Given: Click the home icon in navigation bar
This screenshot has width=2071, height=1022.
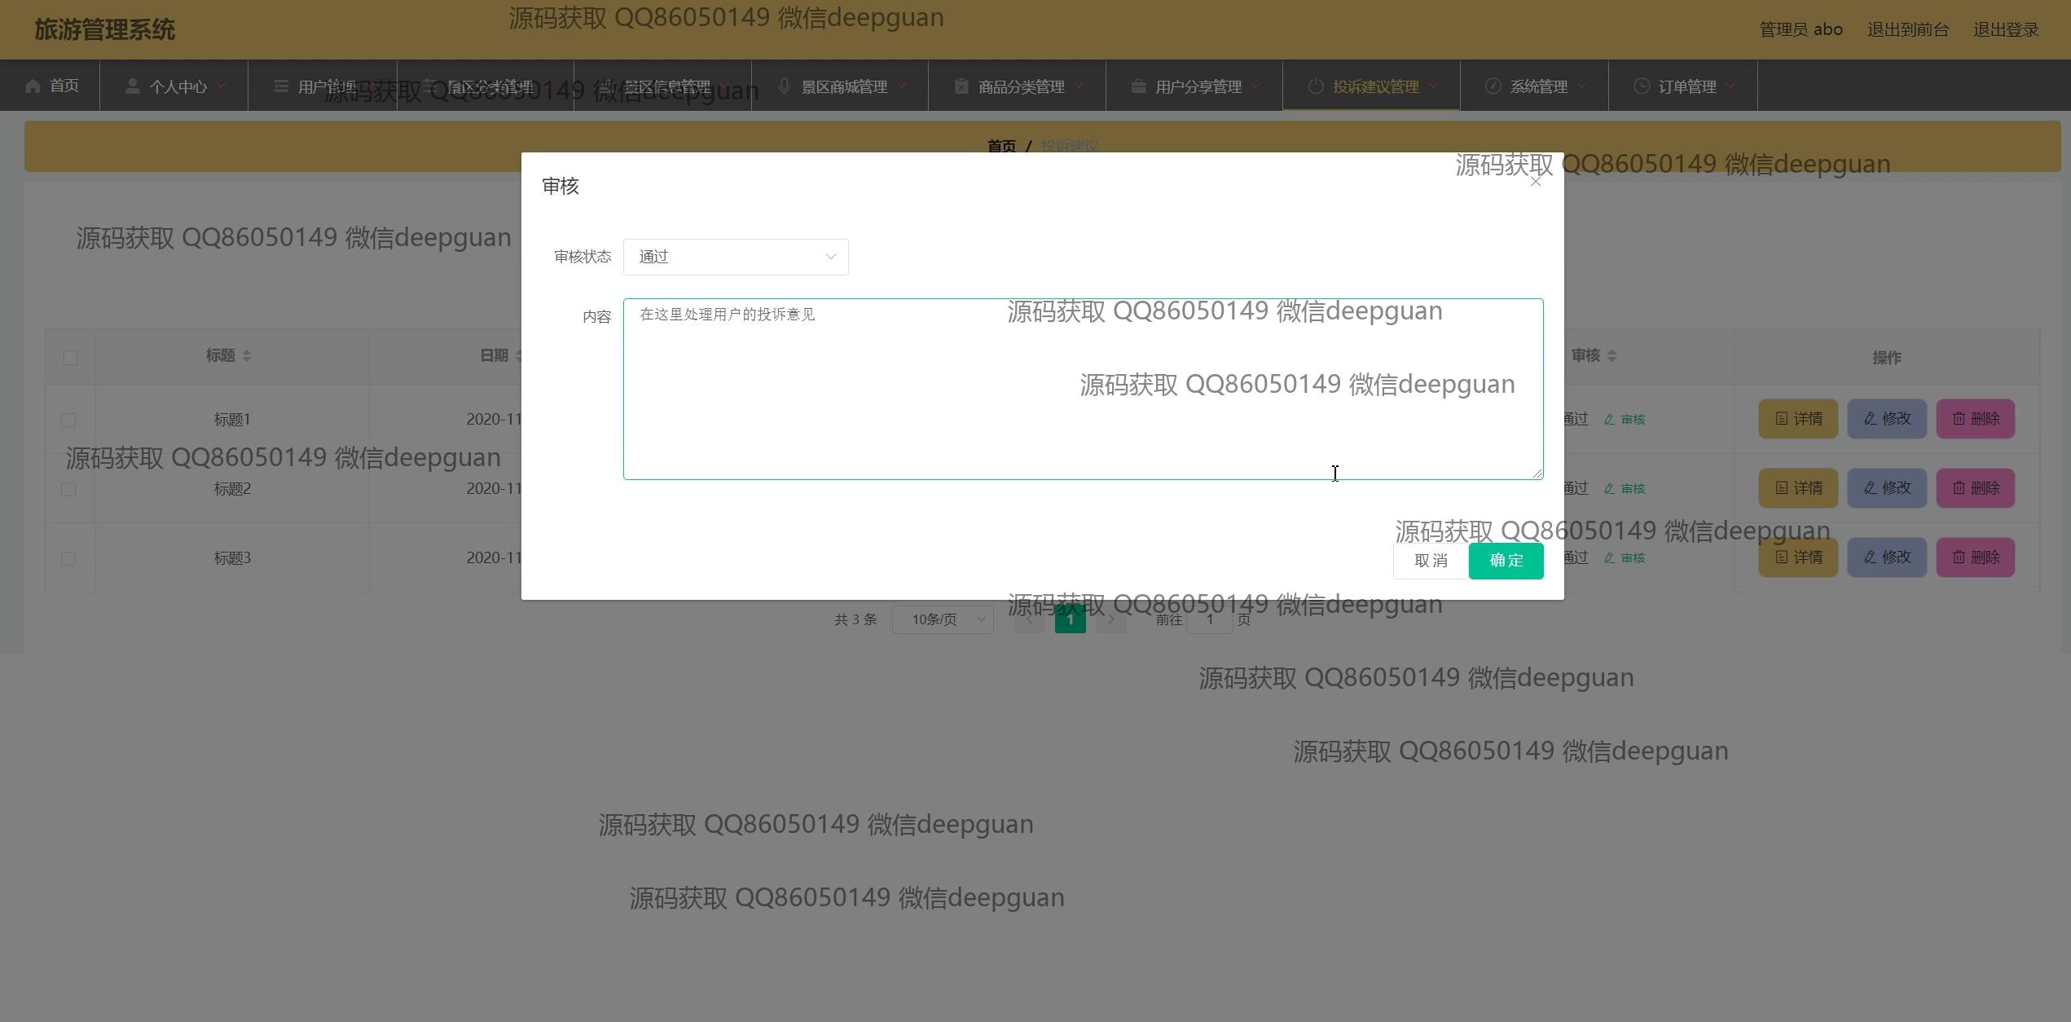Looking at the screenshot, I should 33,86.
